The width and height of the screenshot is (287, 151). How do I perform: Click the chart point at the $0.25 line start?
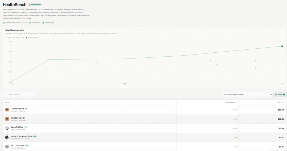coord(12,81)
